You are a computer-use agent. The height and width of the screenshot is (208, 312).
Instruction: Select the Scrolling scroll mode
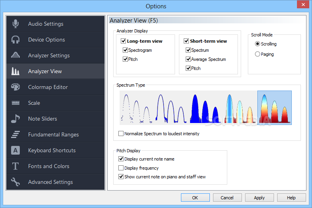(257, 44)
